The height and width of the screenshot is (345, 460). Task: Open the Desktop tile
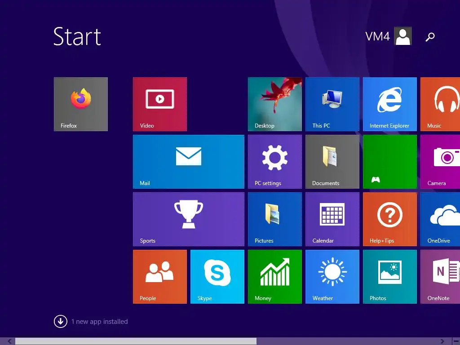click(275, 104)
